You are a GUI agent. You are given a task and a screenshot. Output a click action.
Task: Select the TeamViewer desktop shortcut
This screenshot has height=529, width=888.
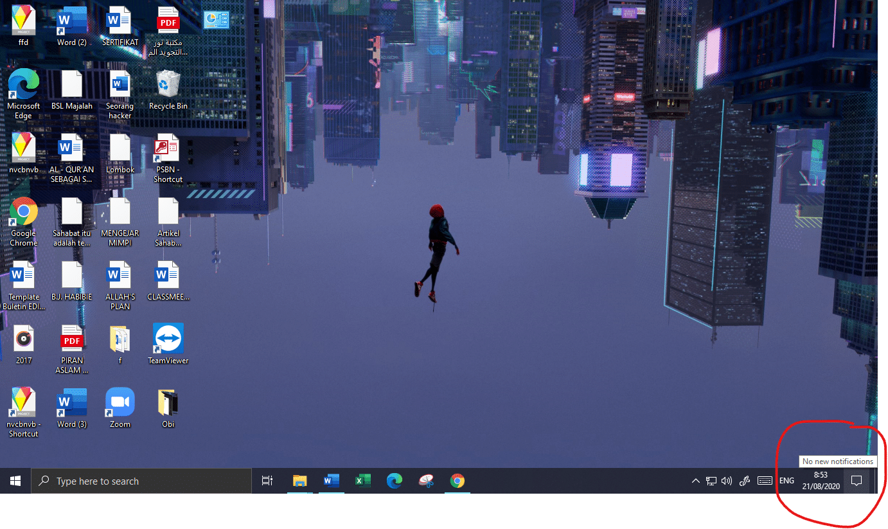pos(168,345)
